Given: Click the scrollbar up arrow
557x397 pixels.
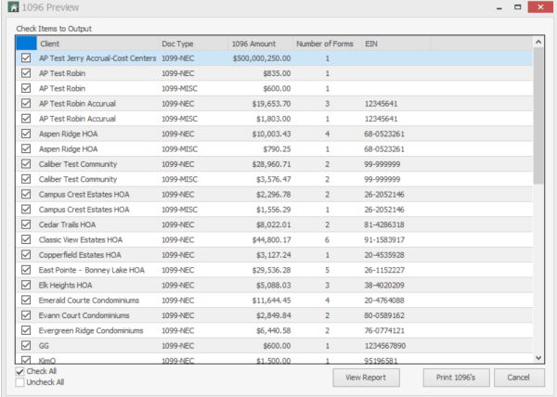Looking at the screenshot, I should pyautogui.click(x=538, y=42).
